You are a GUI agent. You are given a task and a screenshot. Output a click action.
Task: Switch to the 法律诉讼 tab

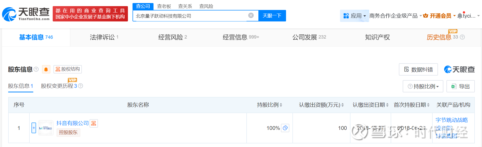(x=104, y=37)
